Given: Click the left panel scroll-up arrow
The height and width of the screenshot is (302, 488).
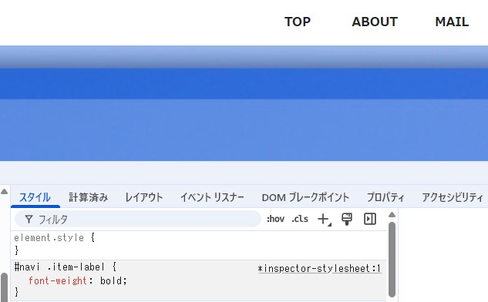Looking at the screenshot, I should pyautogui.click(x=4, y=191).
